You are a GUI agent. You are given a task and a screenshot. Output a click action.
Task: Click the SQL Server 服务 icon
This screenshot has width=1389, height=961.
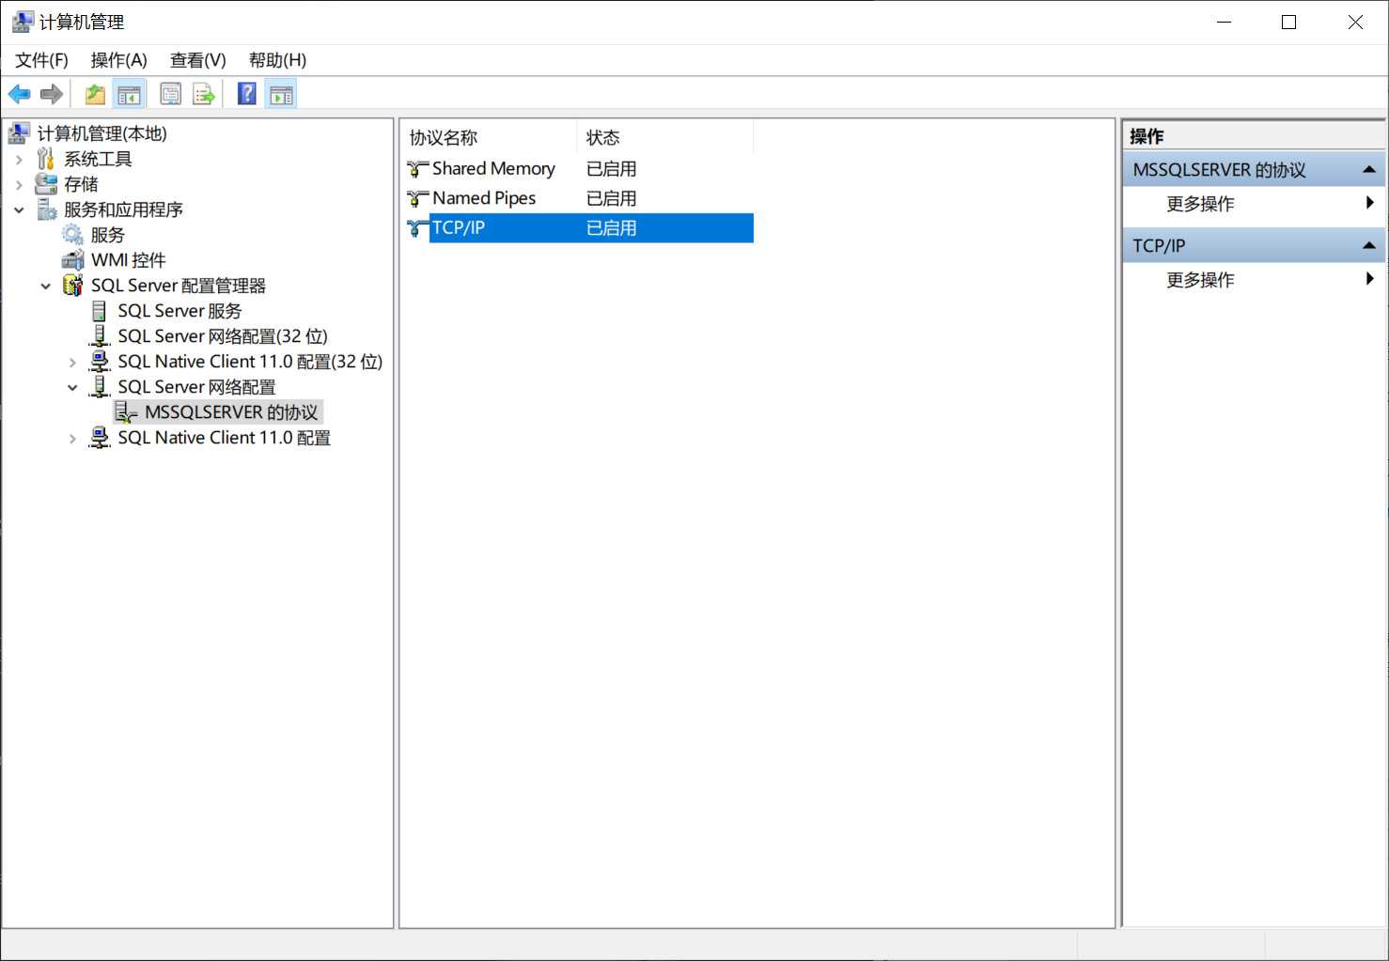point(100,311)
